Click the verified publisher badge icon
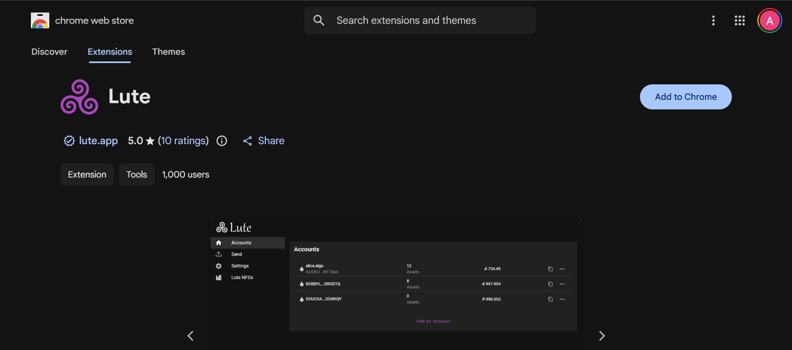Viewport: 792px width, 350px height. point(69,141)
